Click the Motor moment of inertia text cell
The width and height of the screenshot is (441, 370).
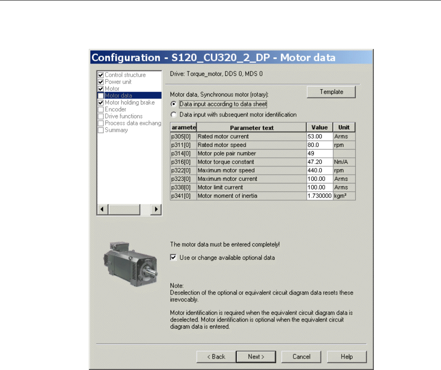(251, 196)
